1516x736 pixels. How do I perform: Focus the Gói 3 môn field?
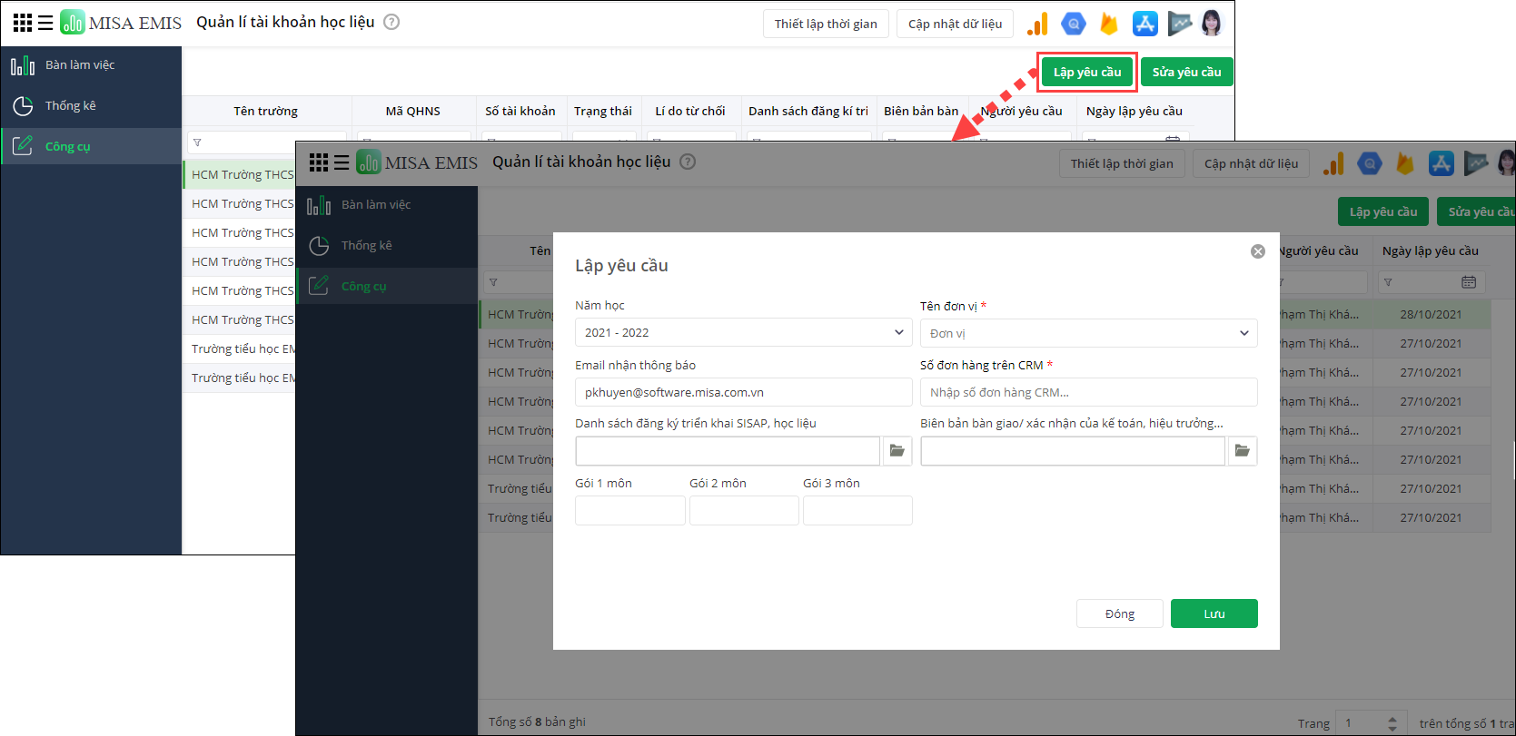click(857, 510)
